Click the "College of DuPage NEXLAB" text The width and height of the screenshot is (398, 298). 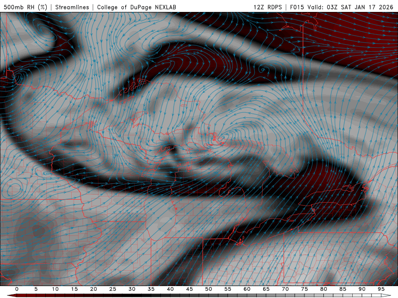coord(136,7)
